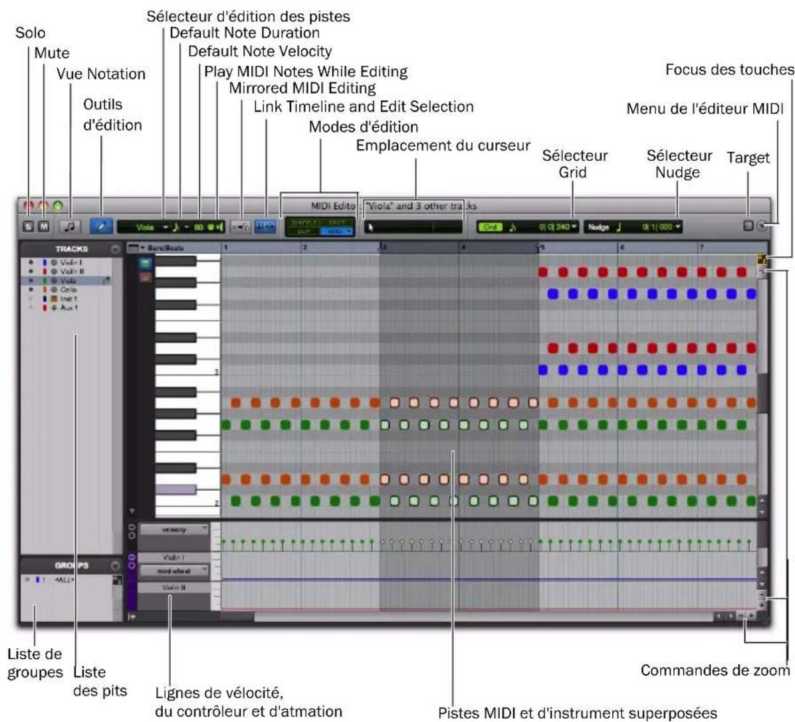
Task: Select Shuffle edit mode
Action: pyautogui.click(x=304, y=223)
